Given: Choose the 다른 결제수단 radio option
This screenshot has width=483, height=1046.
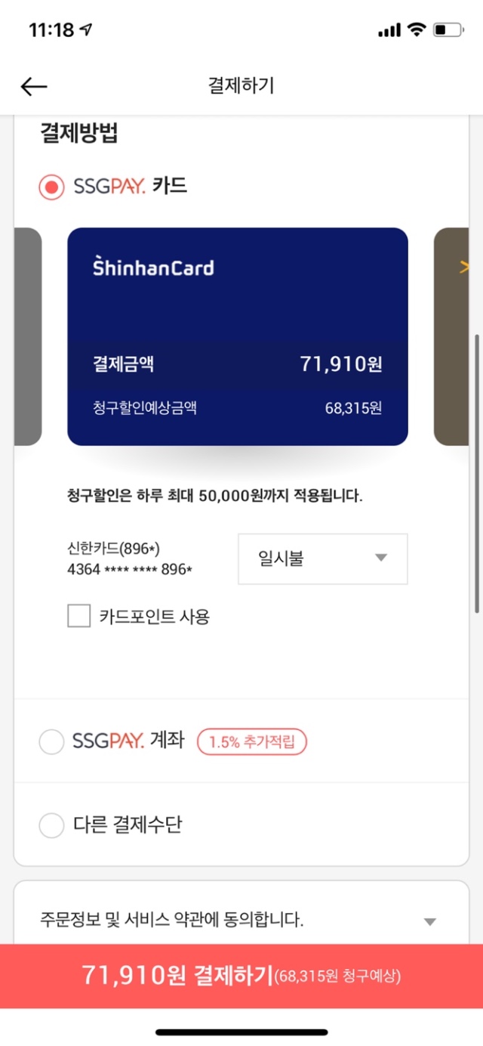Looking at the screenshot, I should point(51,825).
